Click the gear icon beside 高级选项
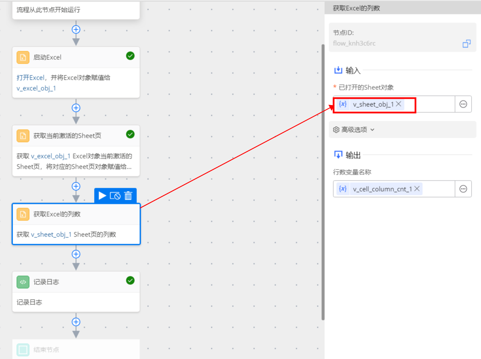Viewport: 481px width, 359px height. click(336, 130)
